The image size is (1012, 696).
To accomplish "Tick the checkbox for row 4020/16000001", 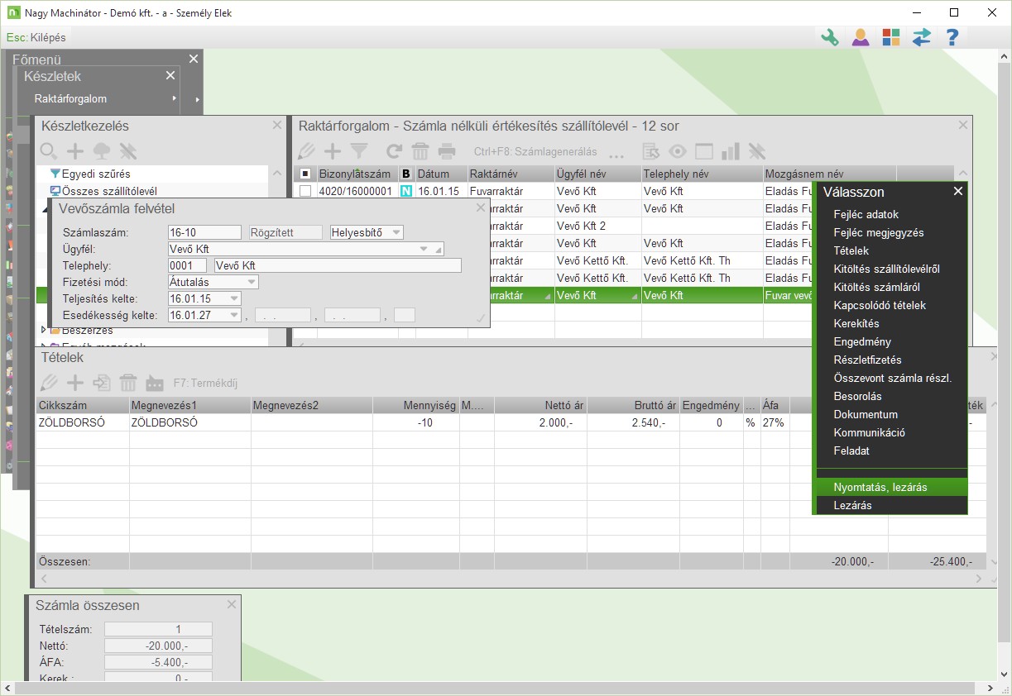I will pyautogui.click(x=305, y=191).
